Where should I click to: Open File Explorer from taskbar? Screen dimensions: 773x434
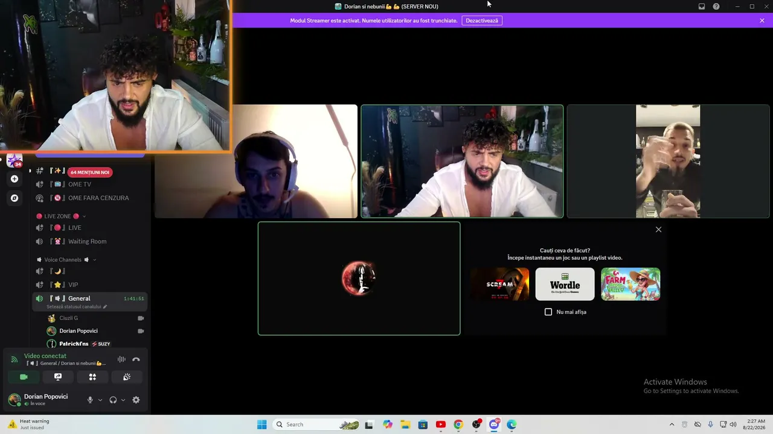click(x=405, y=424)
